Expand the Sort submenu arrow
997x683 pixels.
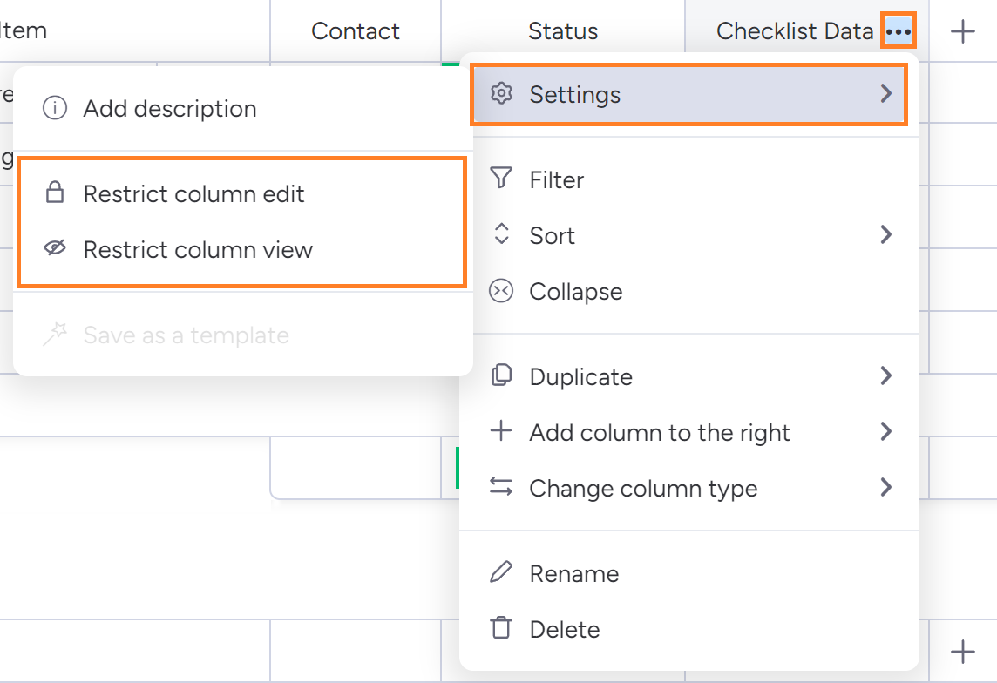pyautogui.click(x=885, y=235)
